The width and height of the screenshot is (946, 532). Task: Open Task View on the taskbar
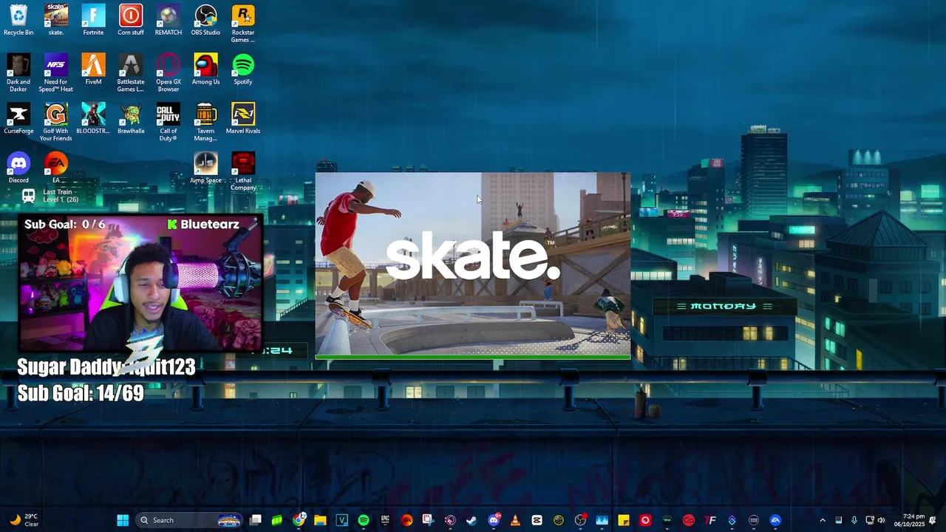tap(255, 520)
